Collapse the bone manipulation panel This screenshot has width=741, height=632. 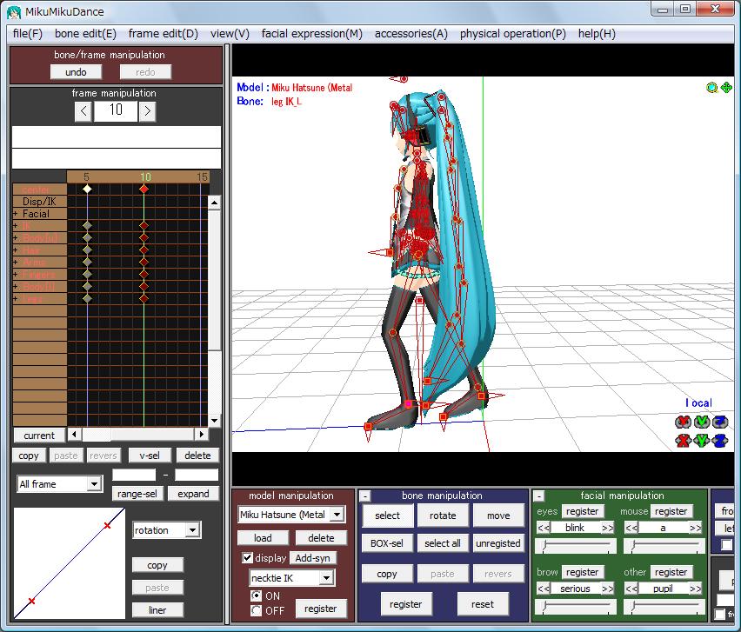coord(364,496)
